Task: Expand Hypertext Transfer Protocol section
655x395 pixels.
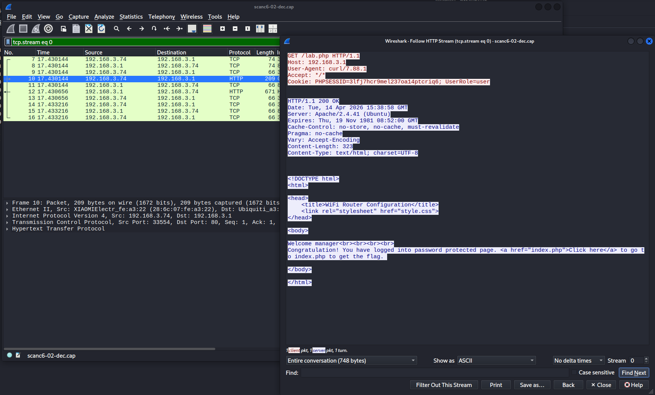Action: (x=7, y=229)
